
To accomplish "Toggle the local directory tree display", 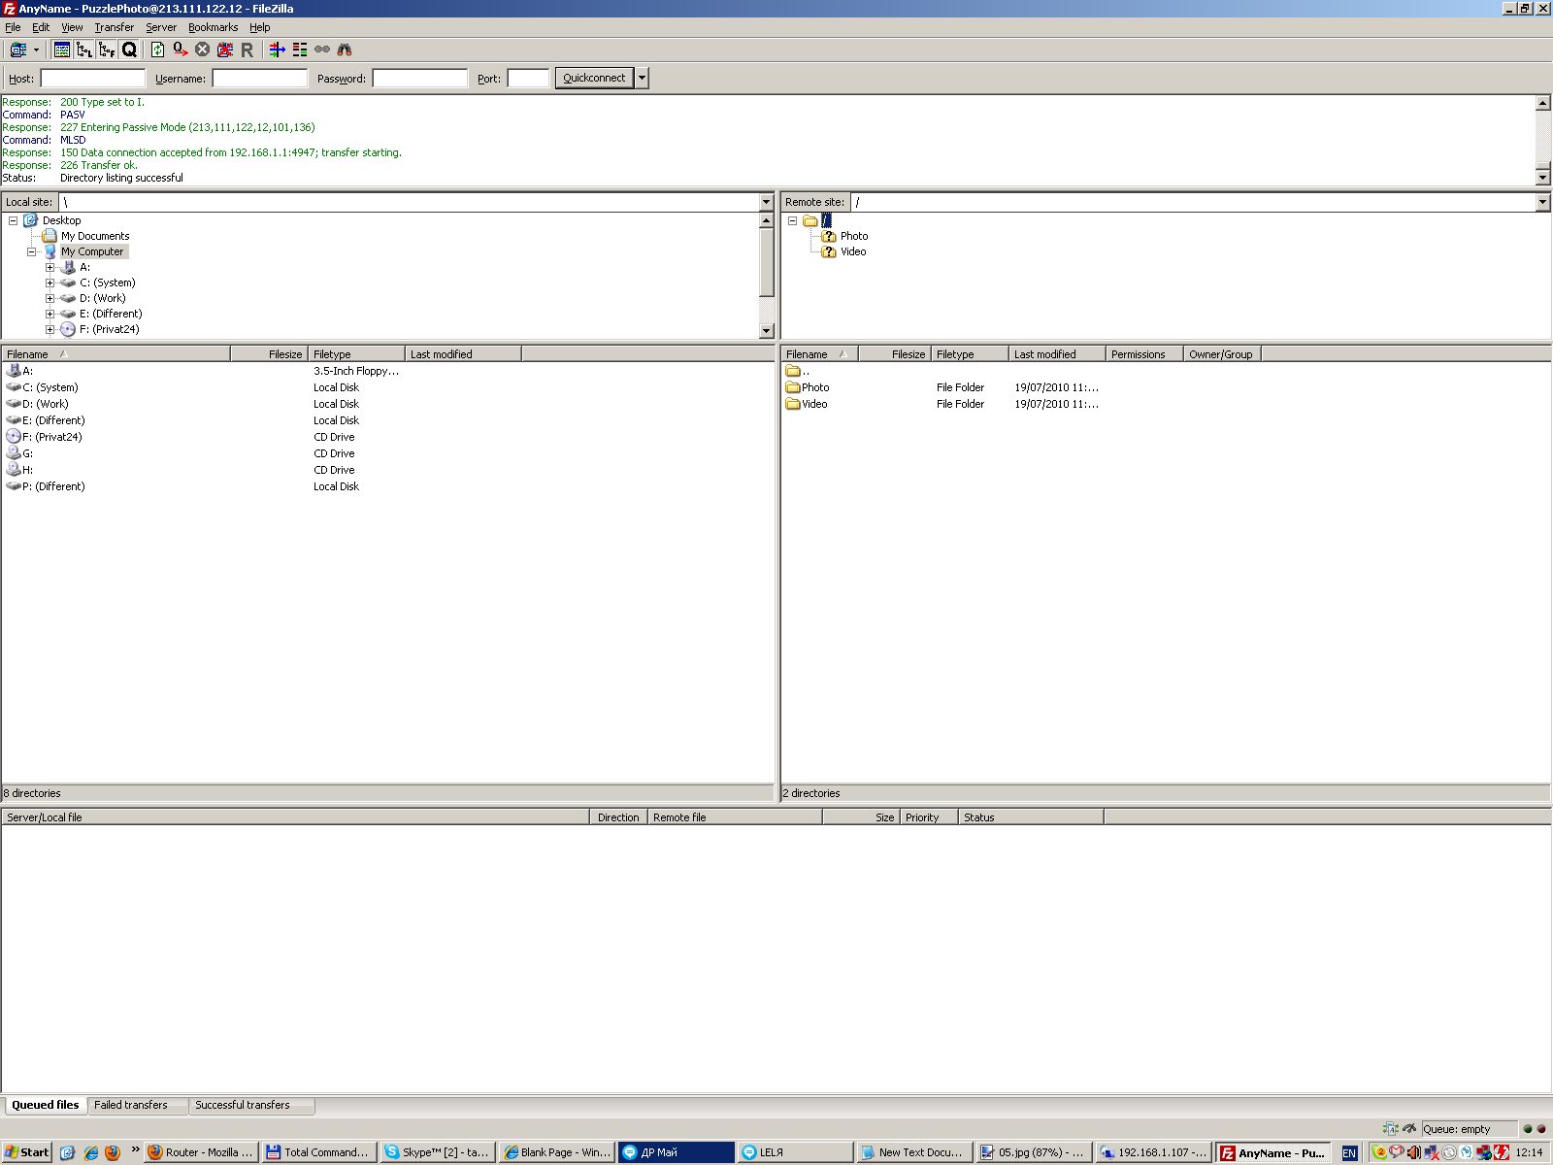I will (x=84, y=50).
